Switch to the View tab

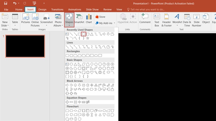tap(119, 9)
